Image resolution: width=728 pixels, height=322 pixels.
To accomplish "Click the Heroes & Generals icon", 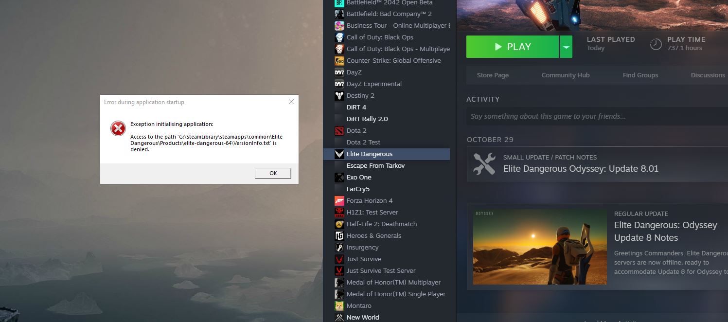I will 339,235.
